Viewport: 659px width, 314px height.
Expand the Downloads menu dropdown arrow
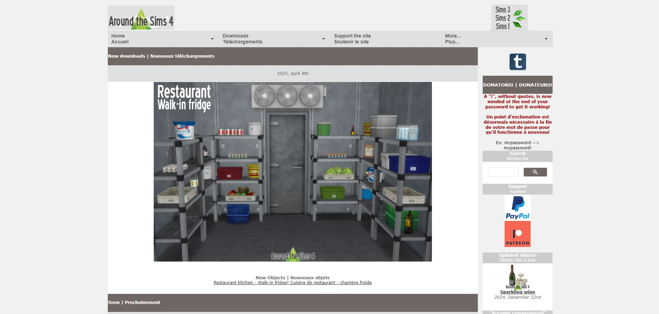coord(323,39)
